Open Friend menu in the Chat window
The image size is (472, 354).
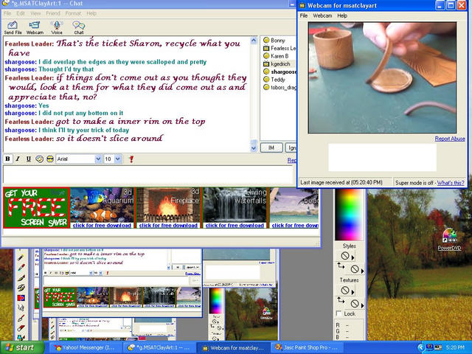click(53, 13)
